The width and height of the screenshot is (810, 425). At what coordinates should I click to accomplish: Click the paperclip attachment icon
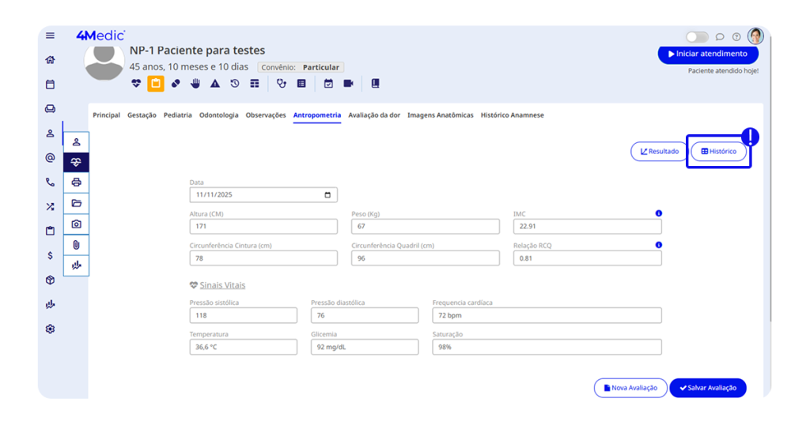point(76,245)
